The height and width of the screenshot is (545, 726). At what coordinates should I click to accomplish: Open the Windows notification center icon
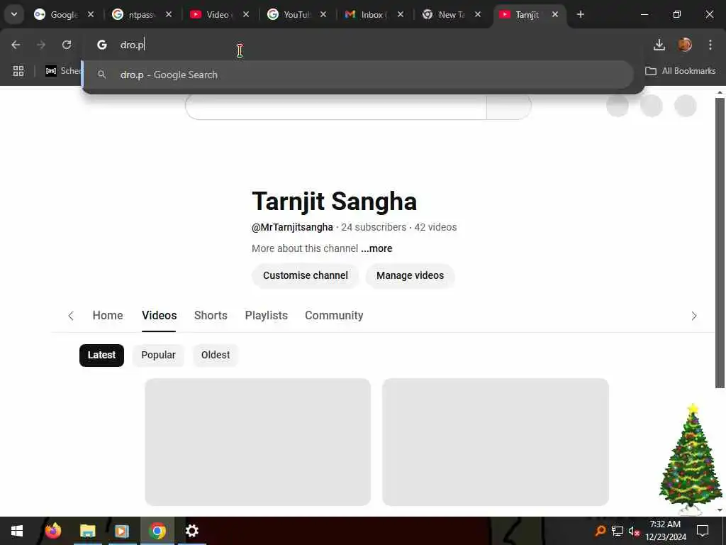coord(703,531)
